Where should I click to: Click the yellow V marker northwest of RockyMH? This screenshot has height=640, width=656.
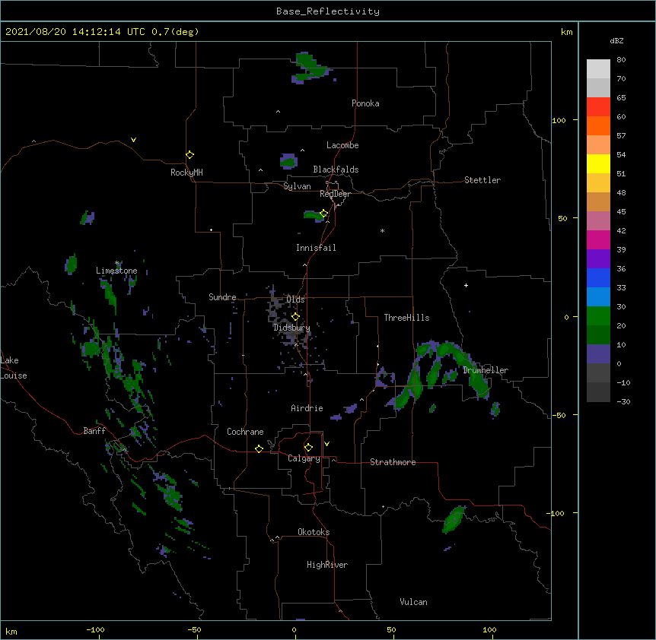(x=133, y=140)
